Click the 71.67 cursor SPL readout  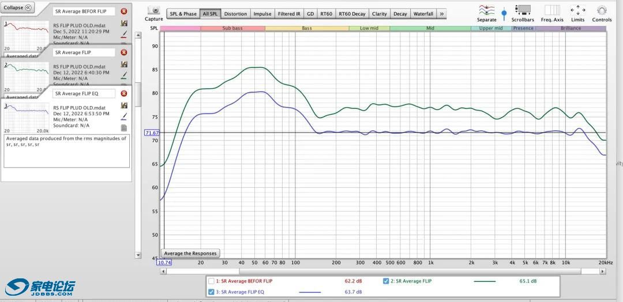click(x=152, y=133)
